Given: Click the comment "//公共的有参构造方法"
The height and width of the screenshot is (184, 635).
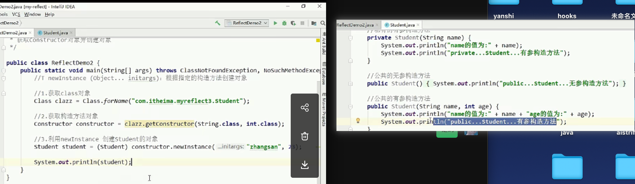Looking at the screenshot, I should 399,99.
